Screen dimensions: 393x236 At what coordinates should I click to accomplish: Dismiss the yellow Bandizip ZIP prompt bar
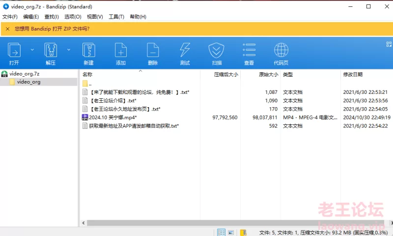click(7, 29)
